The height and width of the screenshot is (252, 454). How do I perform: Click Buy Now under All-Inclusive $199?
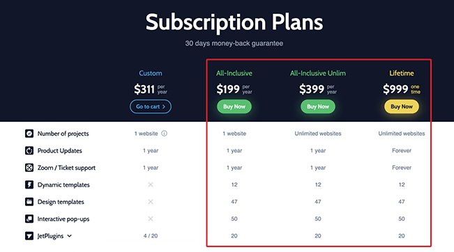click(234, 107)
